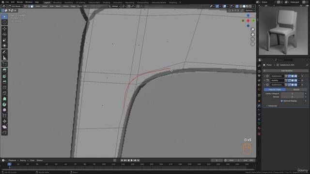Select the 3D Cursor tool

[4, 23]
